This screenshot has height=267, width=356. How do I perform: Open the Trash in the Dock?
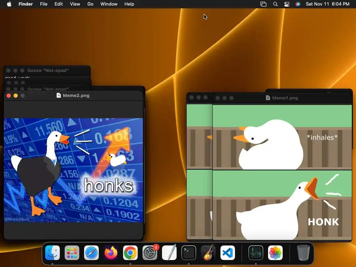[x=303, y=253]
